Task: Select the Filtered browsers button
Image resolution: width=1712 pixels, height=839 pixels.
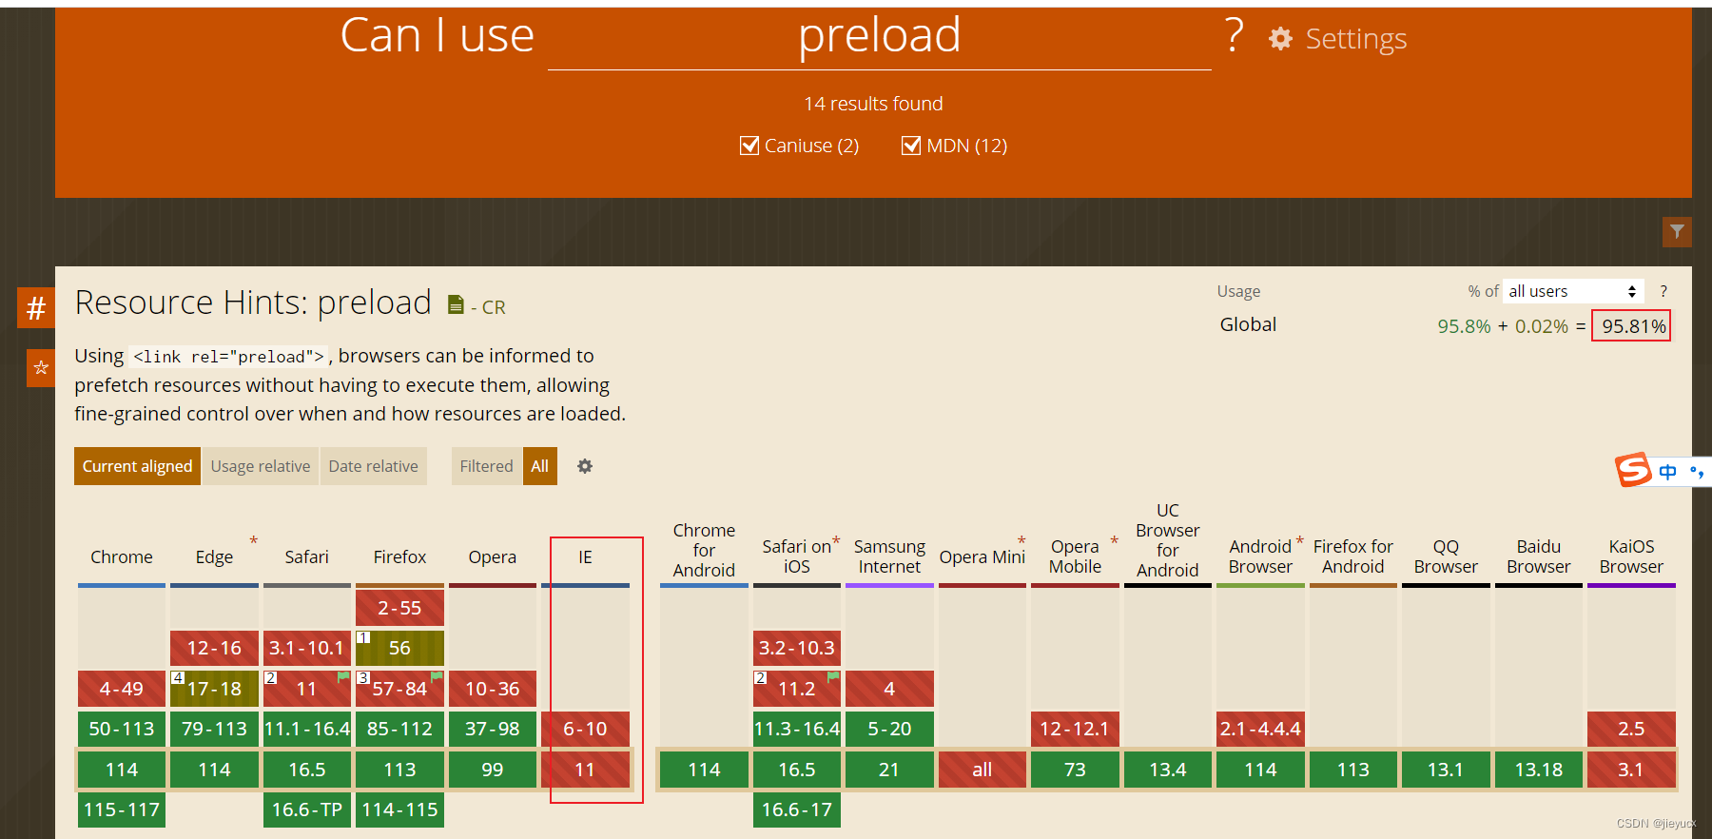Action: 486,466
